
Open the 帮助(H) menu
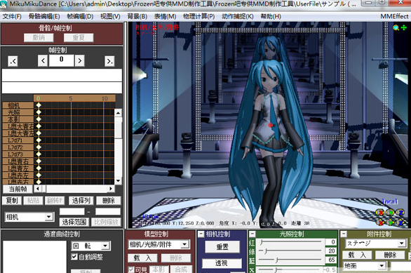pyautogui.click(x=271, y=17)
